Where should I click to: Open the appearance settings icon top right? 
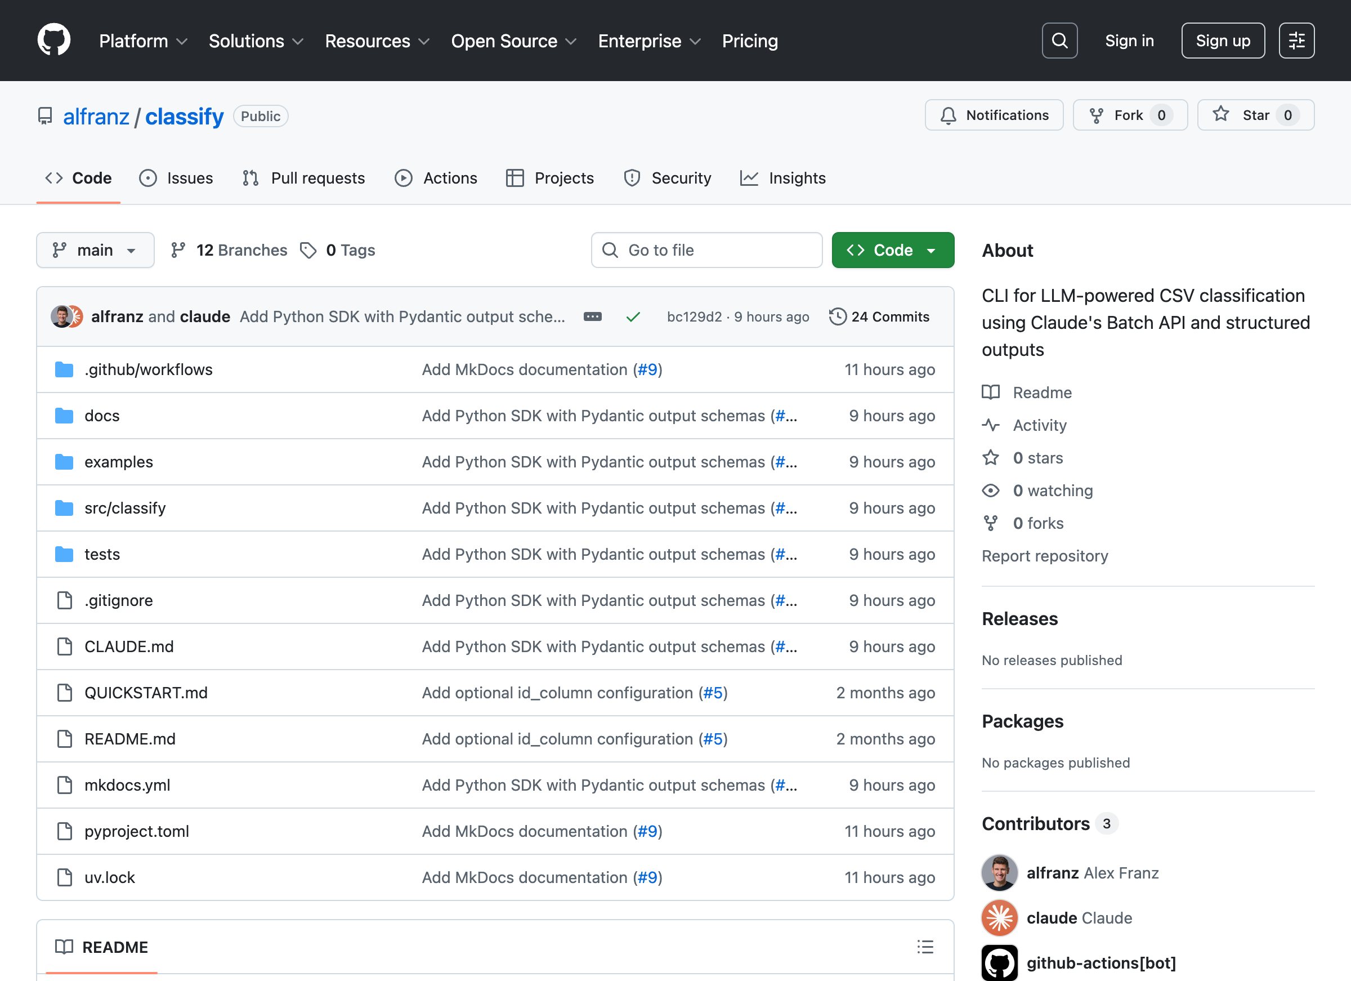point(1297,40)
